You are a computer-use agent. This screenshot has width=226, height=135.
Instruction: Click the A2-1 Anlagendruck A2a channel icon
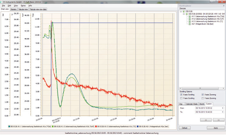pos(189,24)
